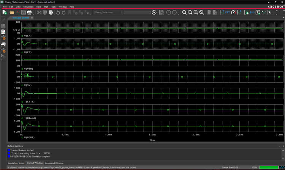The height and width of the screenshot is (170, 285).
Task: Click the Cut scissors icon
Action: coord(39,13)
